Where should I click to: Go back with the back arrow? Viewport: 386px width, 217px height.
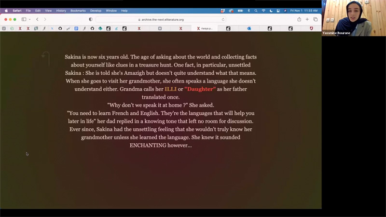click(x=37, y=19)
